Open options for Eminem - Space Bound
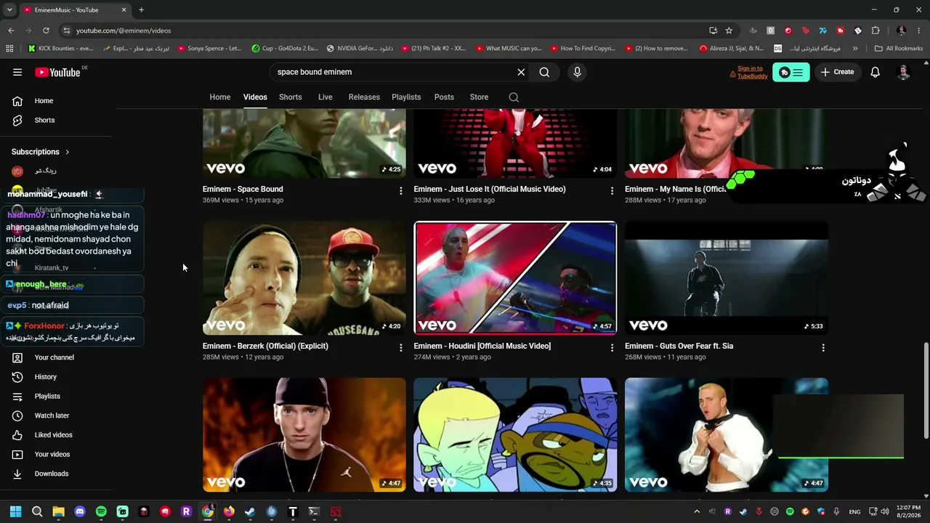 [400, 191]
